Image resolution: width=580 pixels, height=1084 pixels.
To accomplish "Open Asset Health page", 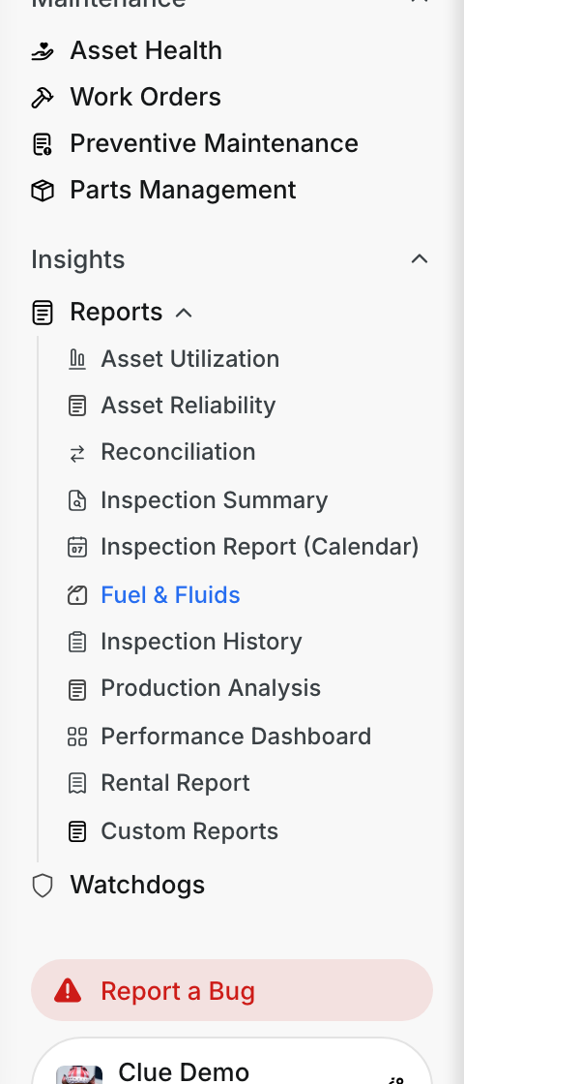I will [x=146, y=50].
